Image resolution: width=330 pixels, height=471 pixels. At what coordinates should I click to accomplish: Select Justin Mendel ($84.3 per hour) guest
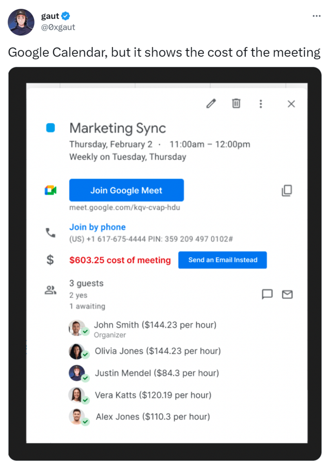[x=157, y=373]
